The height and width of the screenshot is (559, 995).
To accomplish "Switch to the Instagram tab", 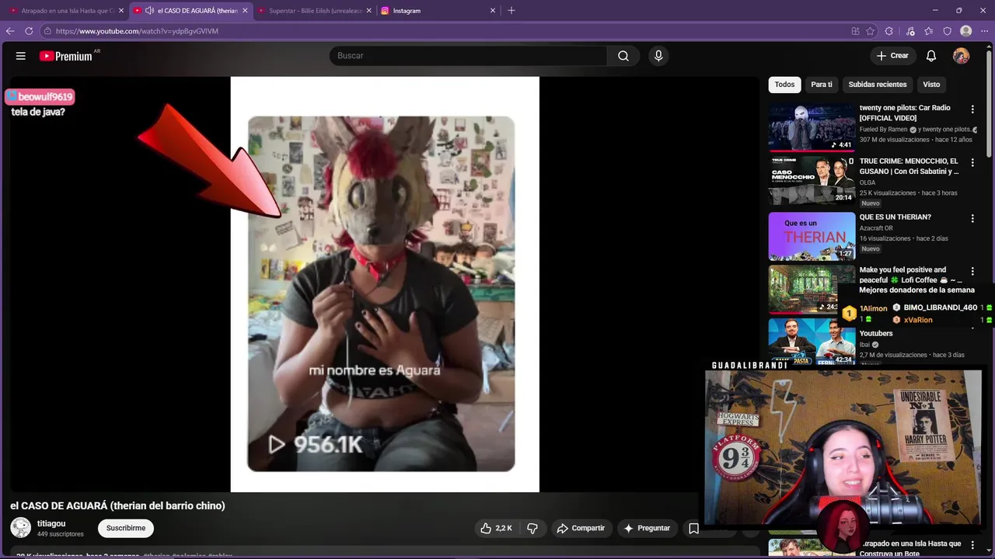I will 438,11.
